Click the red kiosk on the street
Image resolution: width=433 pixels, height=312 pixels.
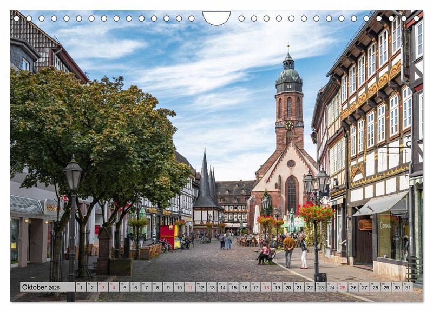pyautogui.click(x=167, y=235)
